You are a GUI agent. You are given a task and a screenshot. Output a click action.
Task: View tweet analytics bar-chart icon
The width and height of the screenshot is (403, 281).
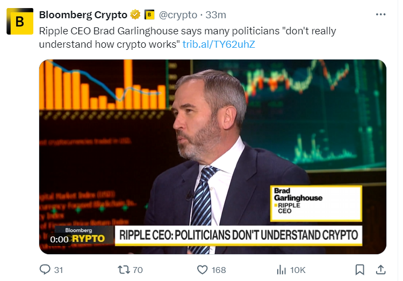tap(280, 269)
